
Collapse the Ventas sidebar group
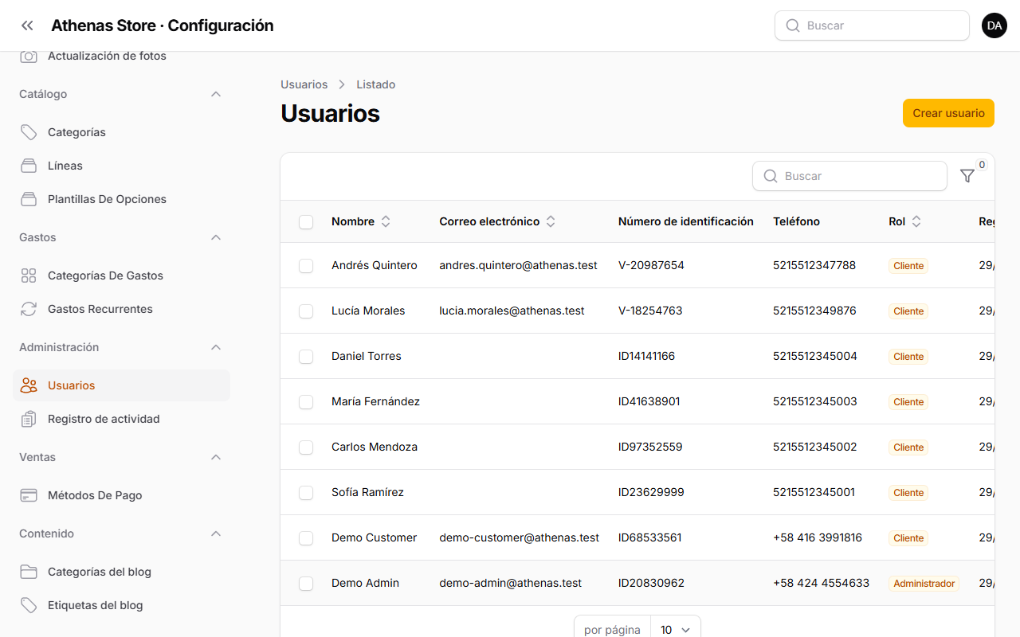216,457
